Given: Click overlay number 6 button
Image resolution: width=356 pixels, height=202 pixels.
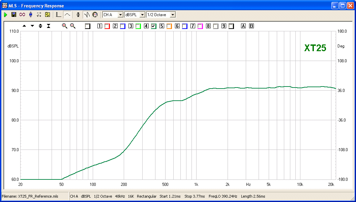Looking at the screenshot, I should coord(177,26).
